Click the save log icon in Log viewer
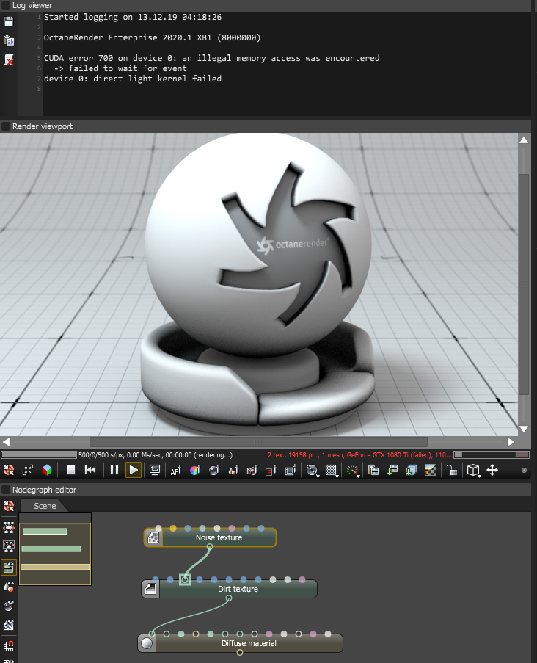Image resolution: width=537 pixels, height=663 pixels. click(9, 21)
